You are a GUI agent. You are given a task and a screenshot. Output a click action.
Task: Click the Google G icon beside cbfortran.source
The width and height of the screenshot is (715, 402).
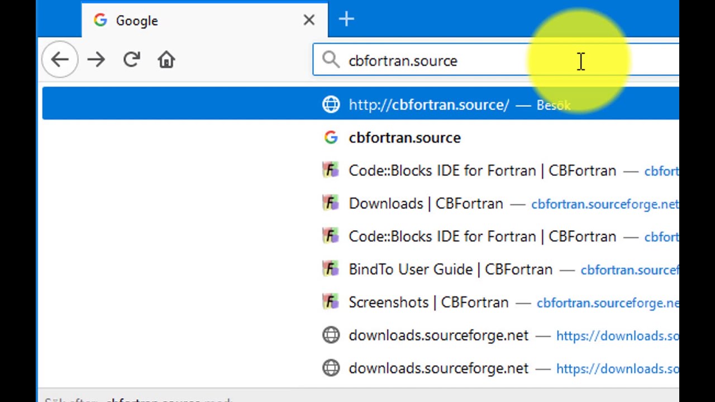click(331, 137)
